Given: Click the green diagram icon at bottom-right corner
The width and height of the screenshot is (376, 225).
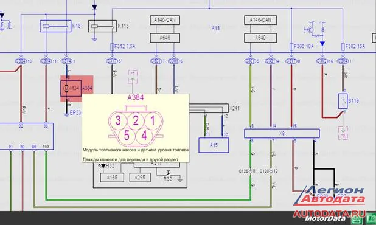Looking at the screenshot, I should click(371, 218).
